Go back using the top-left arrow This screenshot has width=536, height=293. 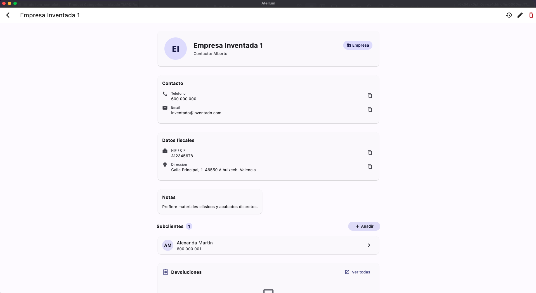click(x=8, y=15)
